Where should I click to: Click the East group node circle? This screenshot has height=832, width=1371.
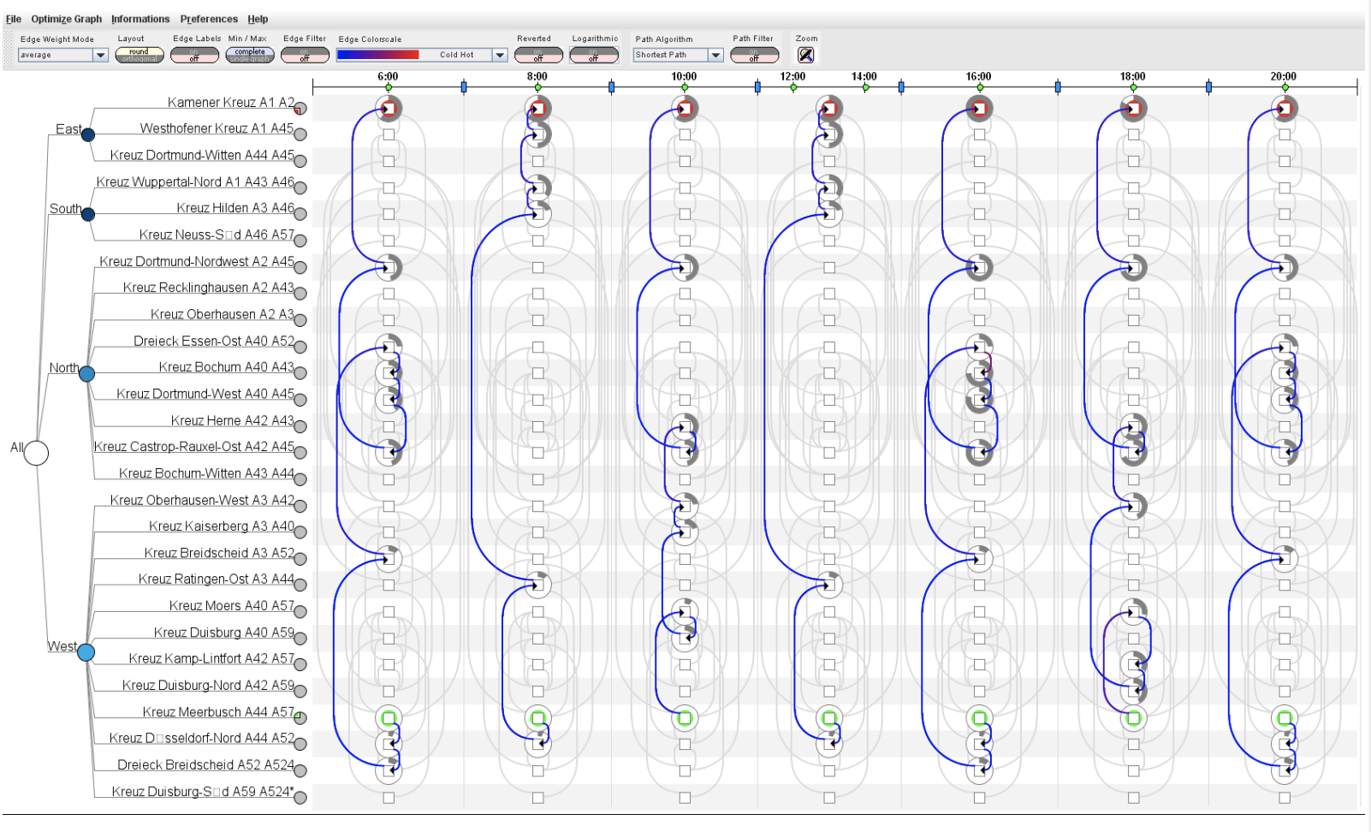pos(87,134)
